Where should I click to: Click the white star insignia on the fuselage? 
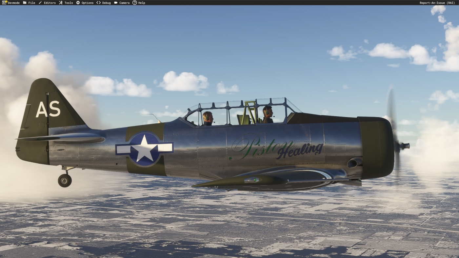point(144,149)
